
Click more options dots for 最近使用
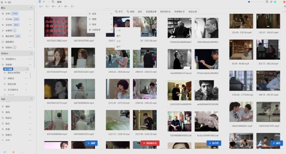(x=30, y=36)
